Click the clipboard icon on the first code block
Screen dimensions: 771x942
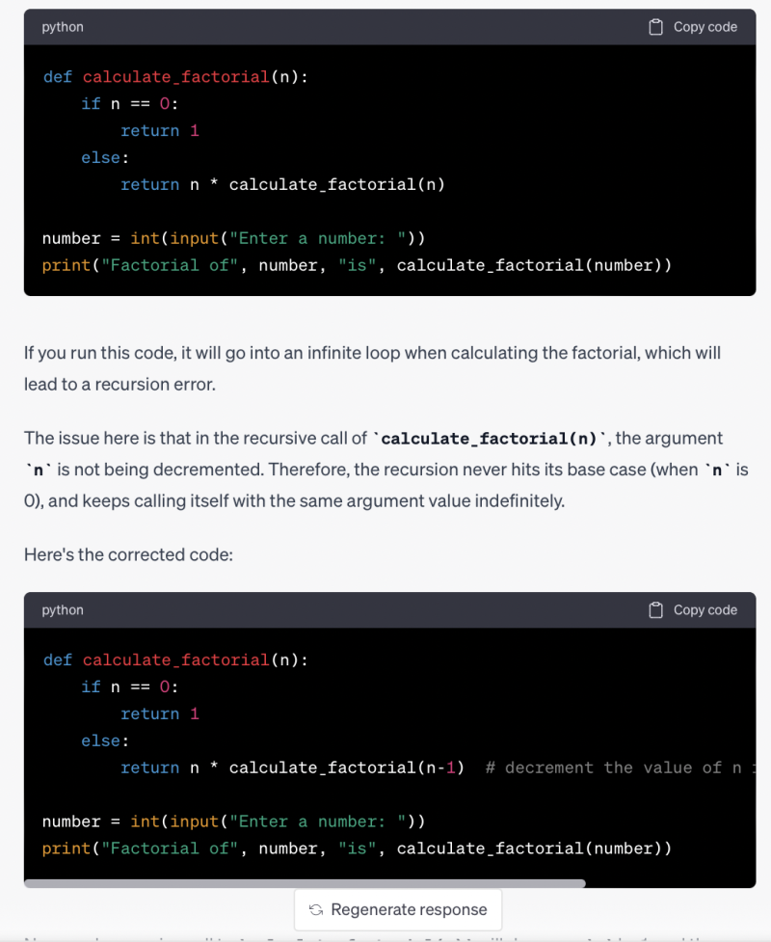656,27
